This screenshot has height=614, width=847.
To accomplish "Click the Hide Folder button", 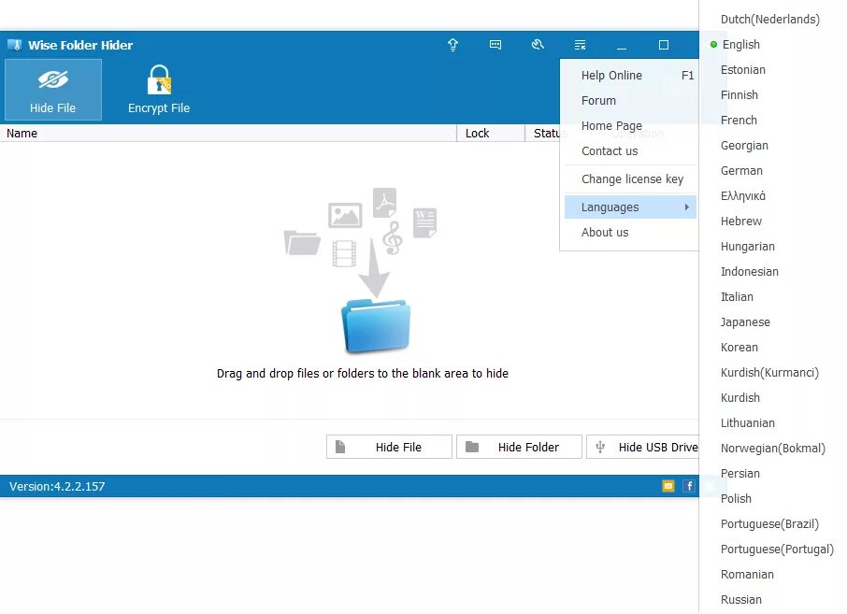I will [x=519, y=447].
